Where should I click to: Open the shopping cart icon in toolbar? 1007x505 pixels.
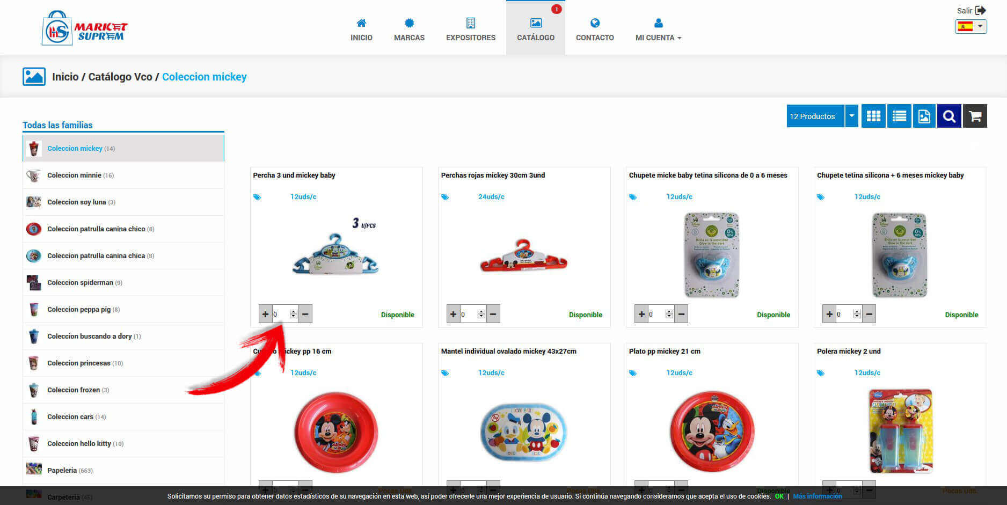click(975, 116)
